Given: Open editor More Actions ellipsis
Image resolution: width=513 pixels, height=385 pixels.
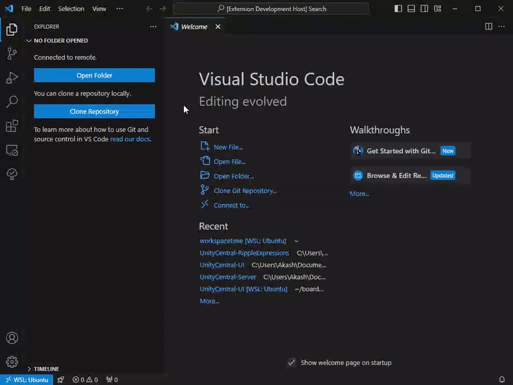Looking at the screenshot, I should [501, 26].
